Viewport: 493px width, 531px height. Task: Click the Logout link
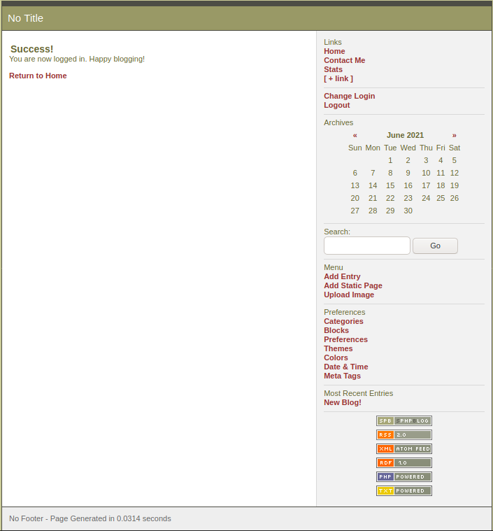(336, 105)
